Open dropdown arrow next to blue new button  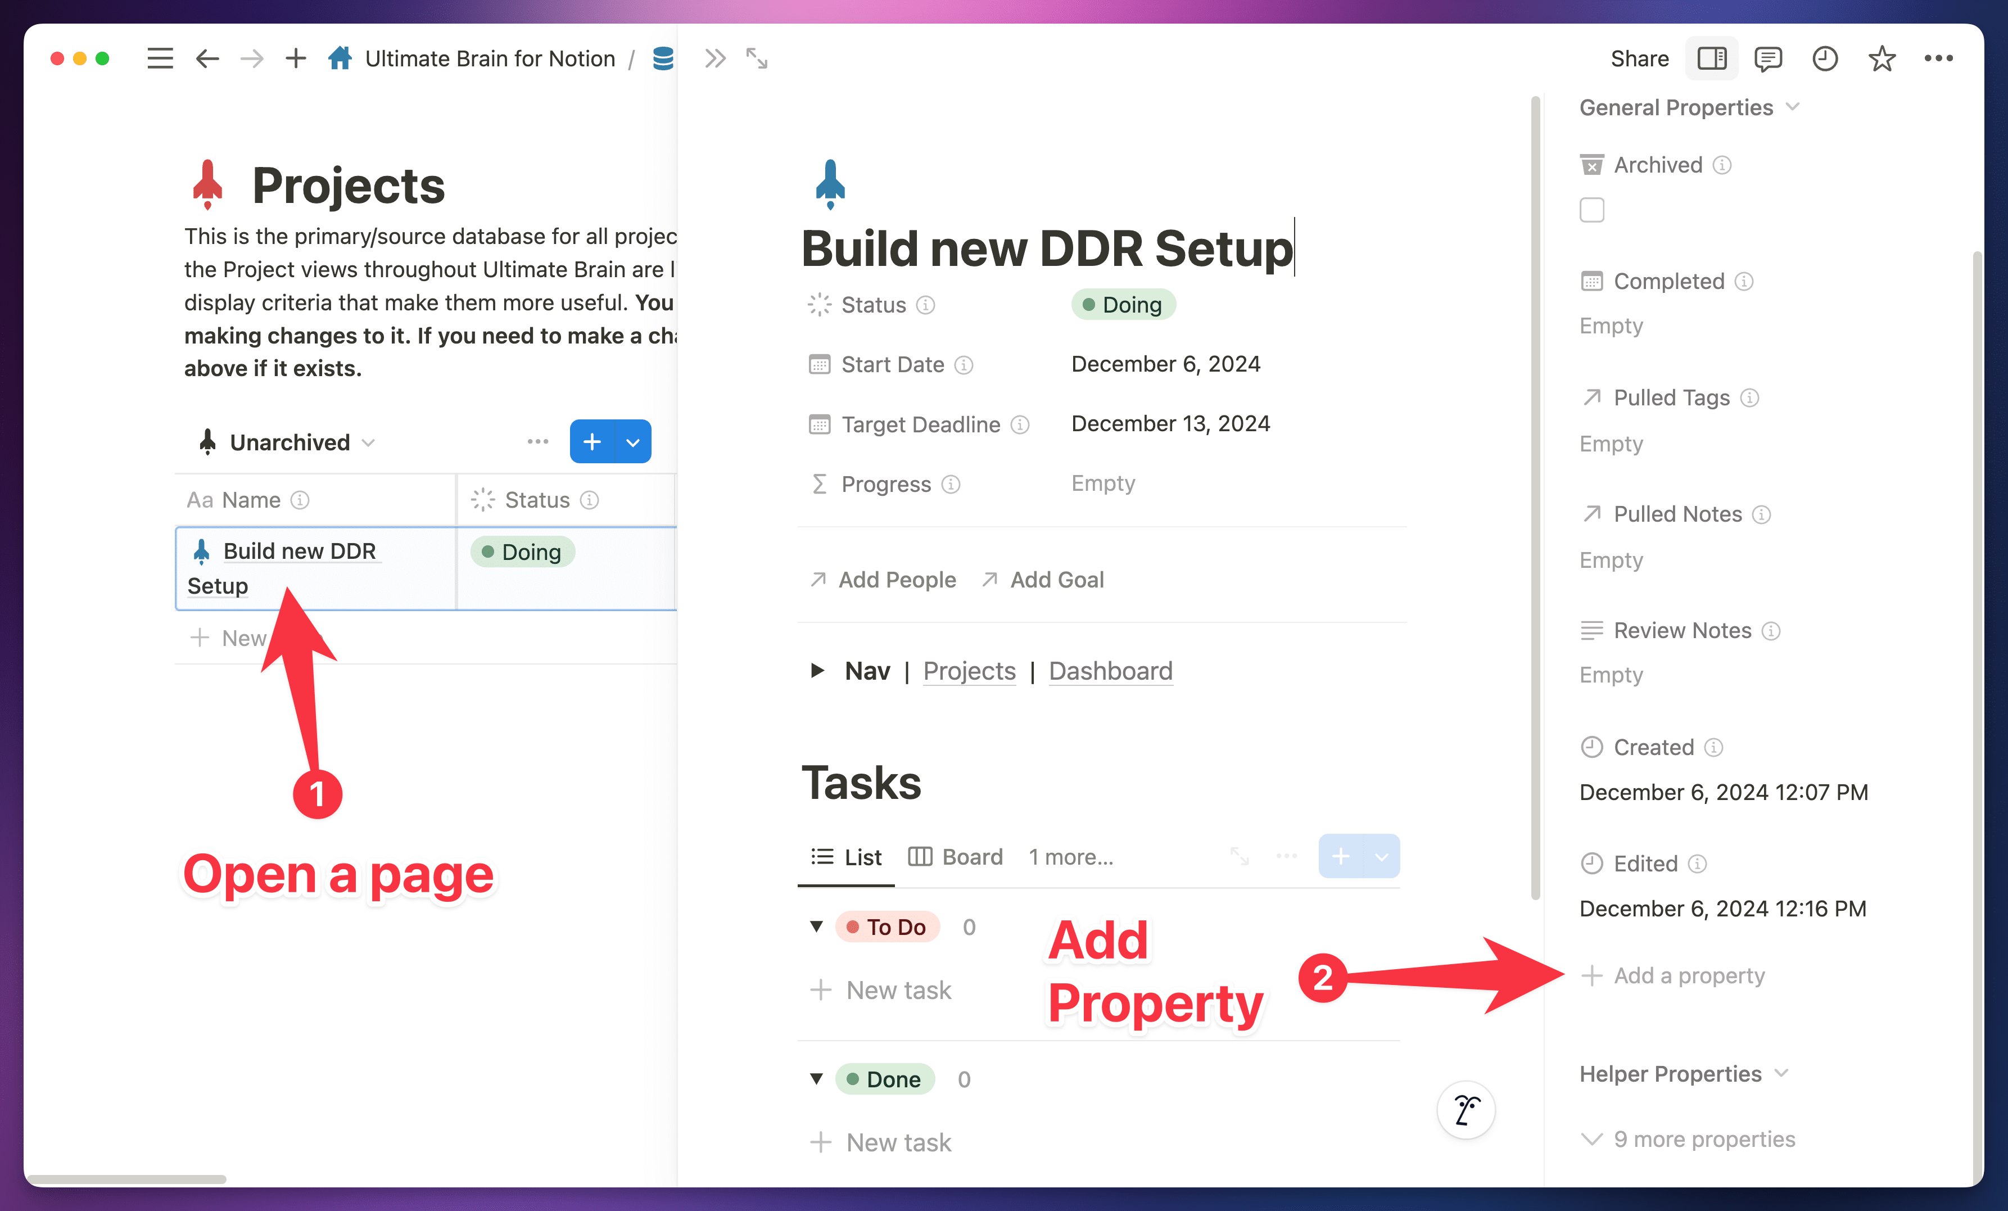click(633, 442)
